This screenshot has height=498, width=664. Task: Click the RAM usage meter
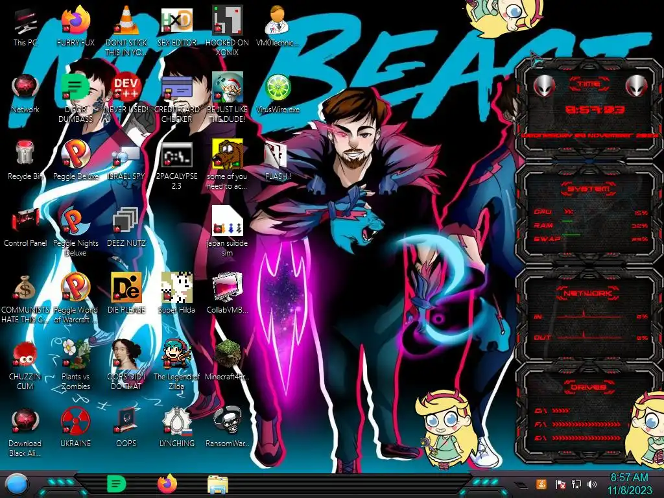pos(591,225)
